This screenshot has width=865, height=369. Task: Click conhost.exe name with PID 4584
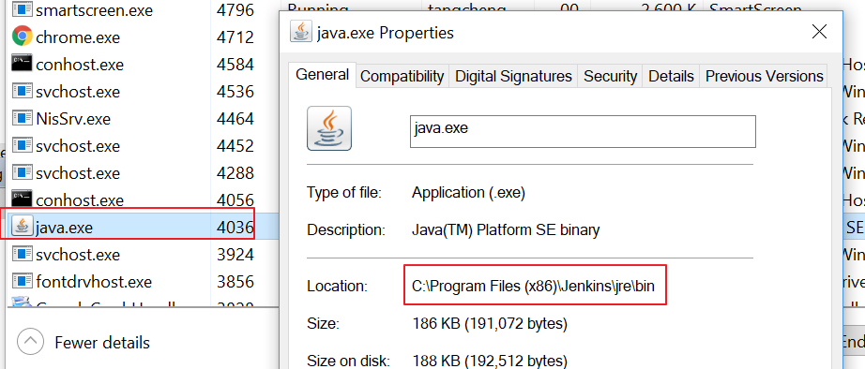[80, 65]
